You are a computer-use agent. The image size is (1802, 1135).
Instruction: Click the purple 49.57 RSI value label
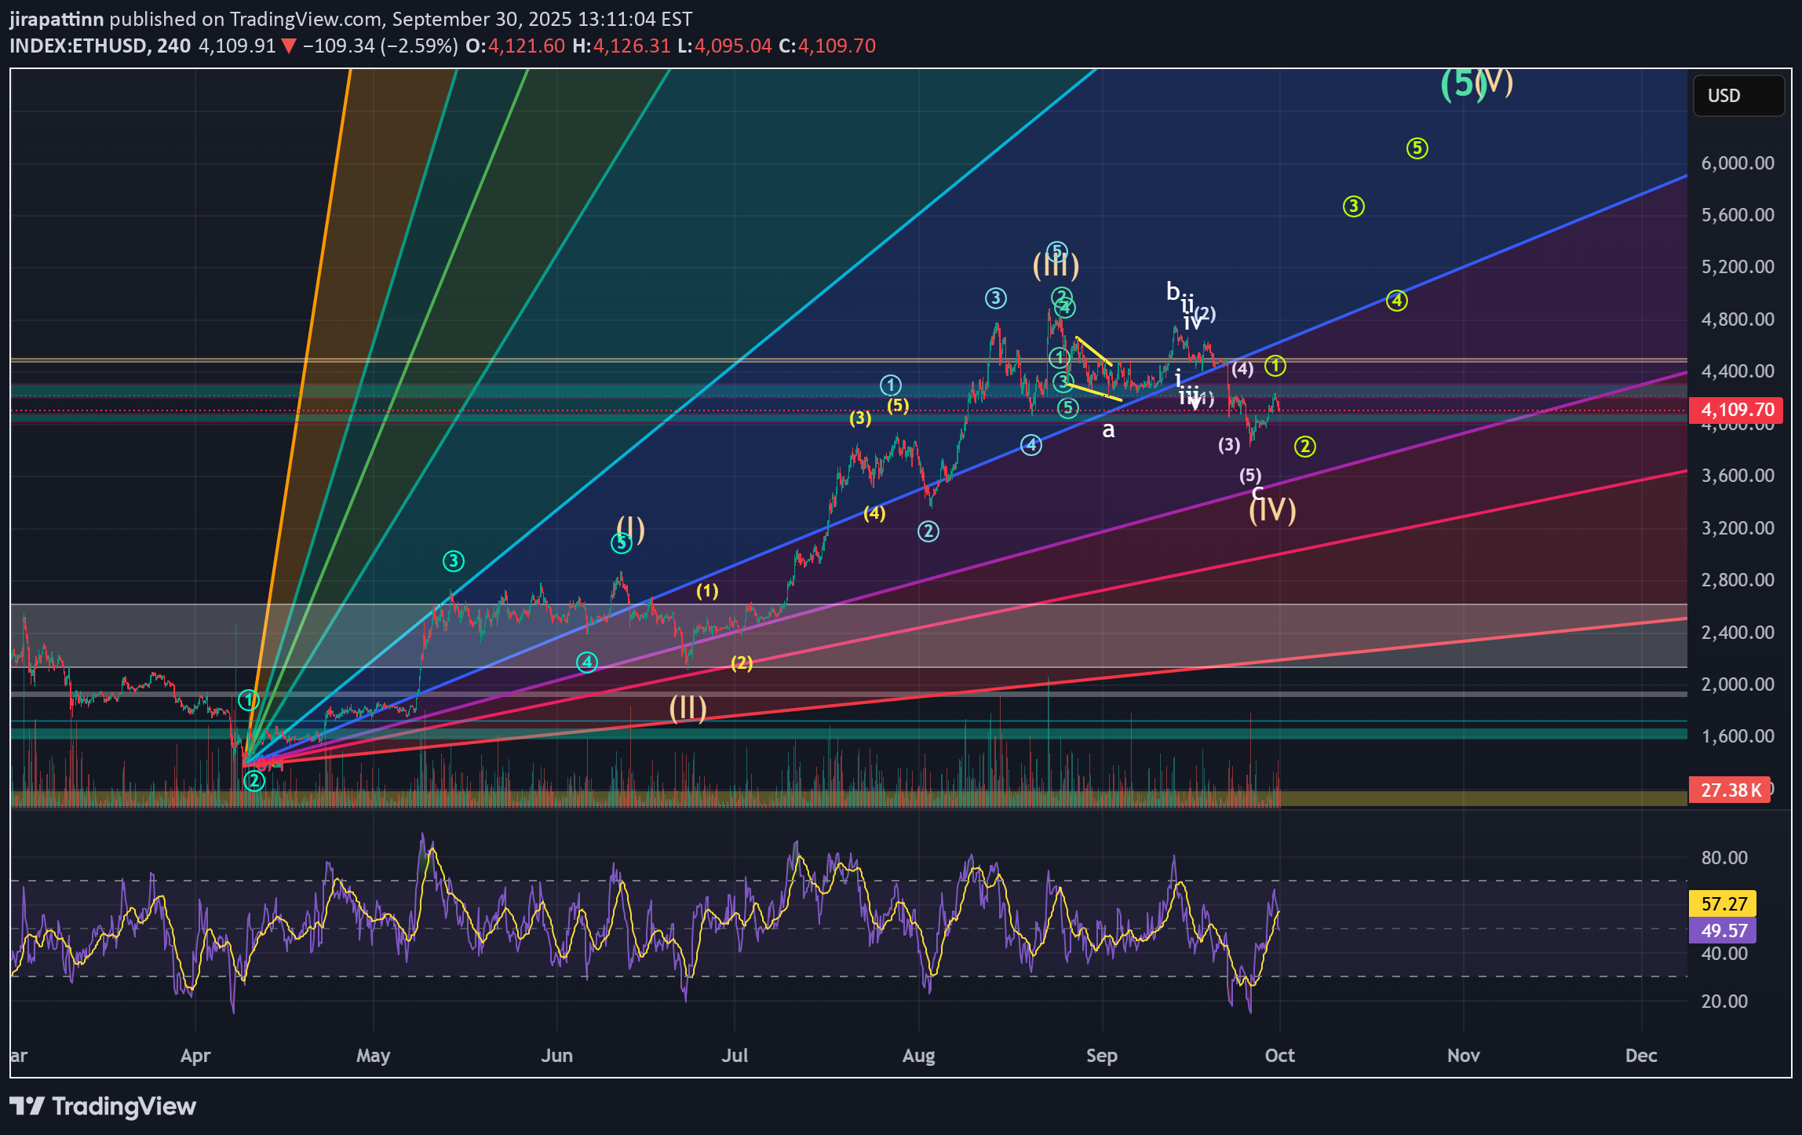[1723, 931]
